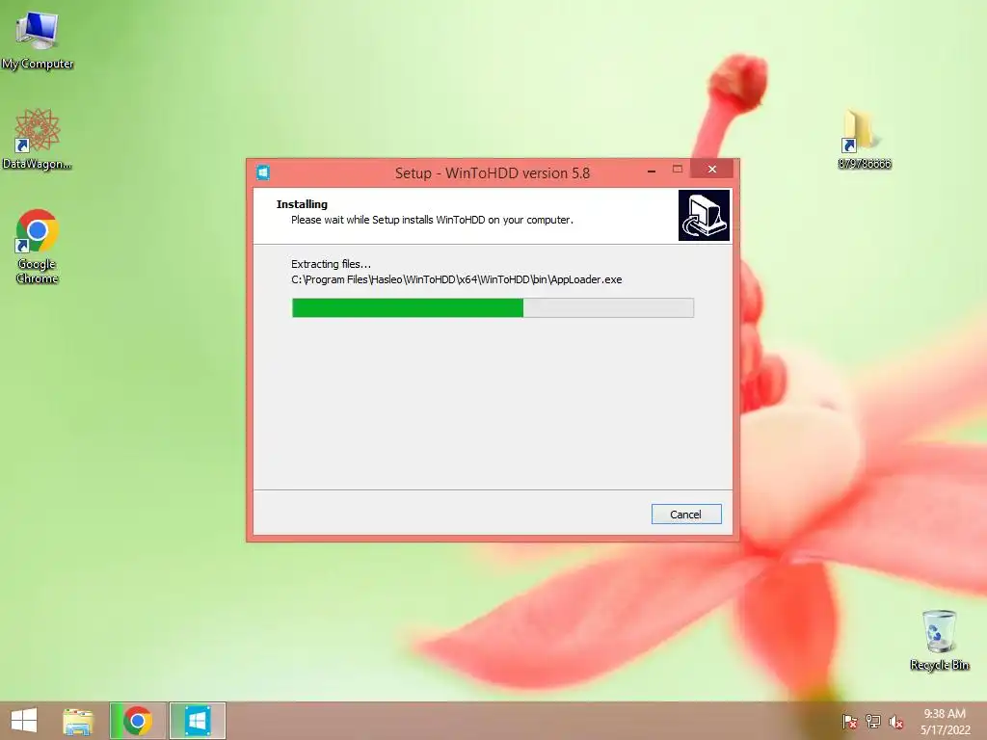987x740 pixels.
Task: Click the muted volume tray icon
Action: coord(896,722)
